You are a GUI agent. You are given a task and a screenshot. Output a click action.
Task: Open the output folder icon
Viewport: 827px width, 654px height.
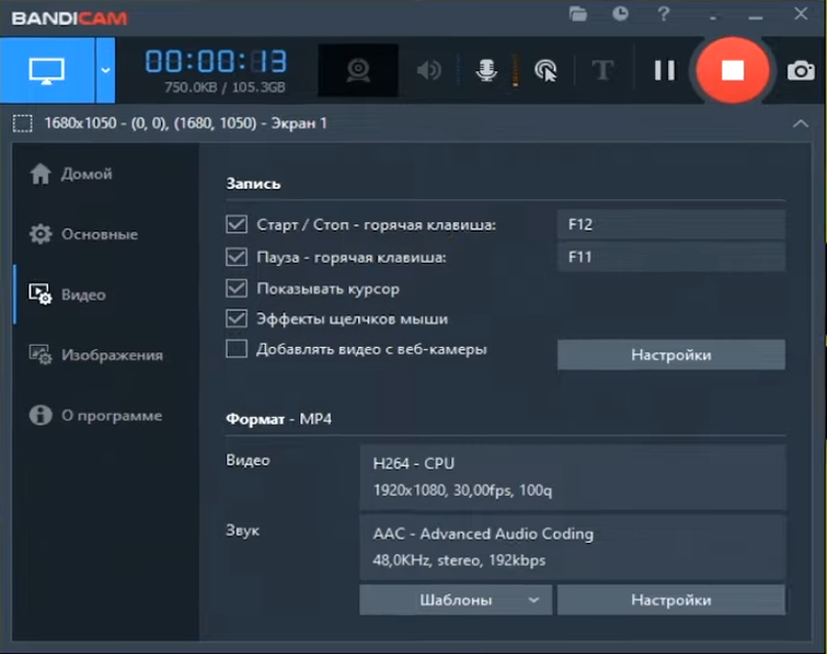tap(578, 14)
